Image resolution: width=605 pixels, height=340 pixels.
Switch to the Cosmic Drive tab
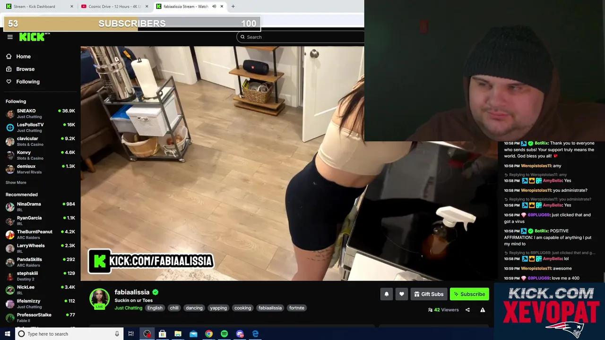114,7
